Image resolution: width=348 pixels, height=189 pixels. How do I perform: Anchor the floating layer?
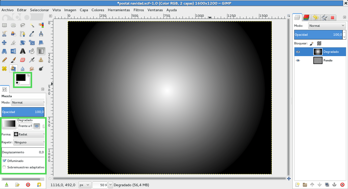pyautogui.click(x=334, y=185)
